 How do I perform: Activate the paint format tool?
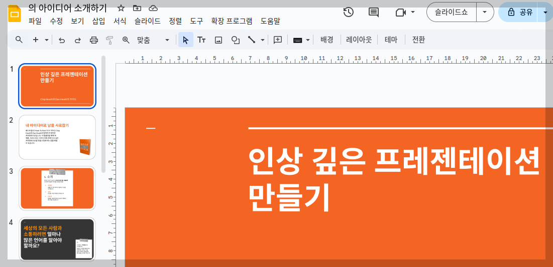coord(110,40)
